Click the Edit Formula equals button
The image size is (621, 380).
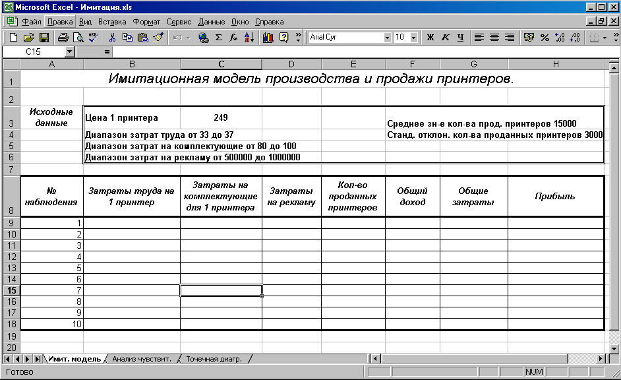tap(107, 51)
